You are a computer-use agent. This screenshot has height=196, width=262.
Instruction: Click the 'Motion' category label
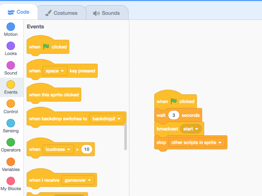[x=11, y=34]
